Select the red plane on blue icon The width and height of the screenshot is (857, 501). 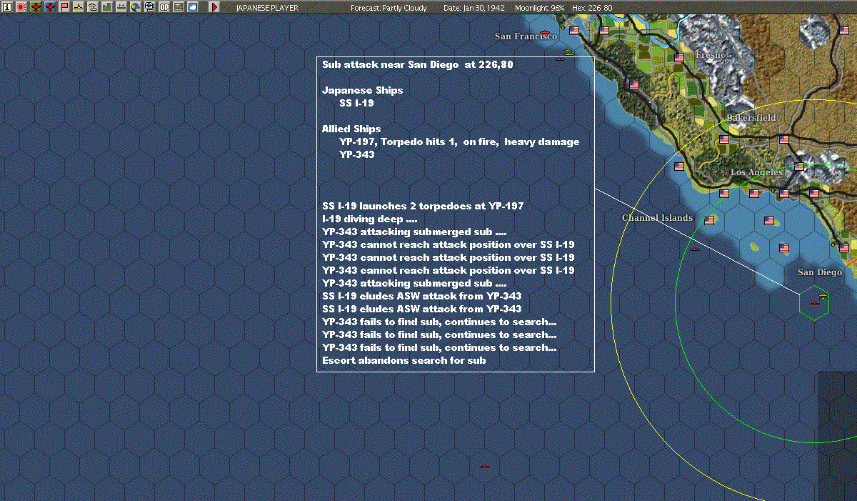[49, 7]
